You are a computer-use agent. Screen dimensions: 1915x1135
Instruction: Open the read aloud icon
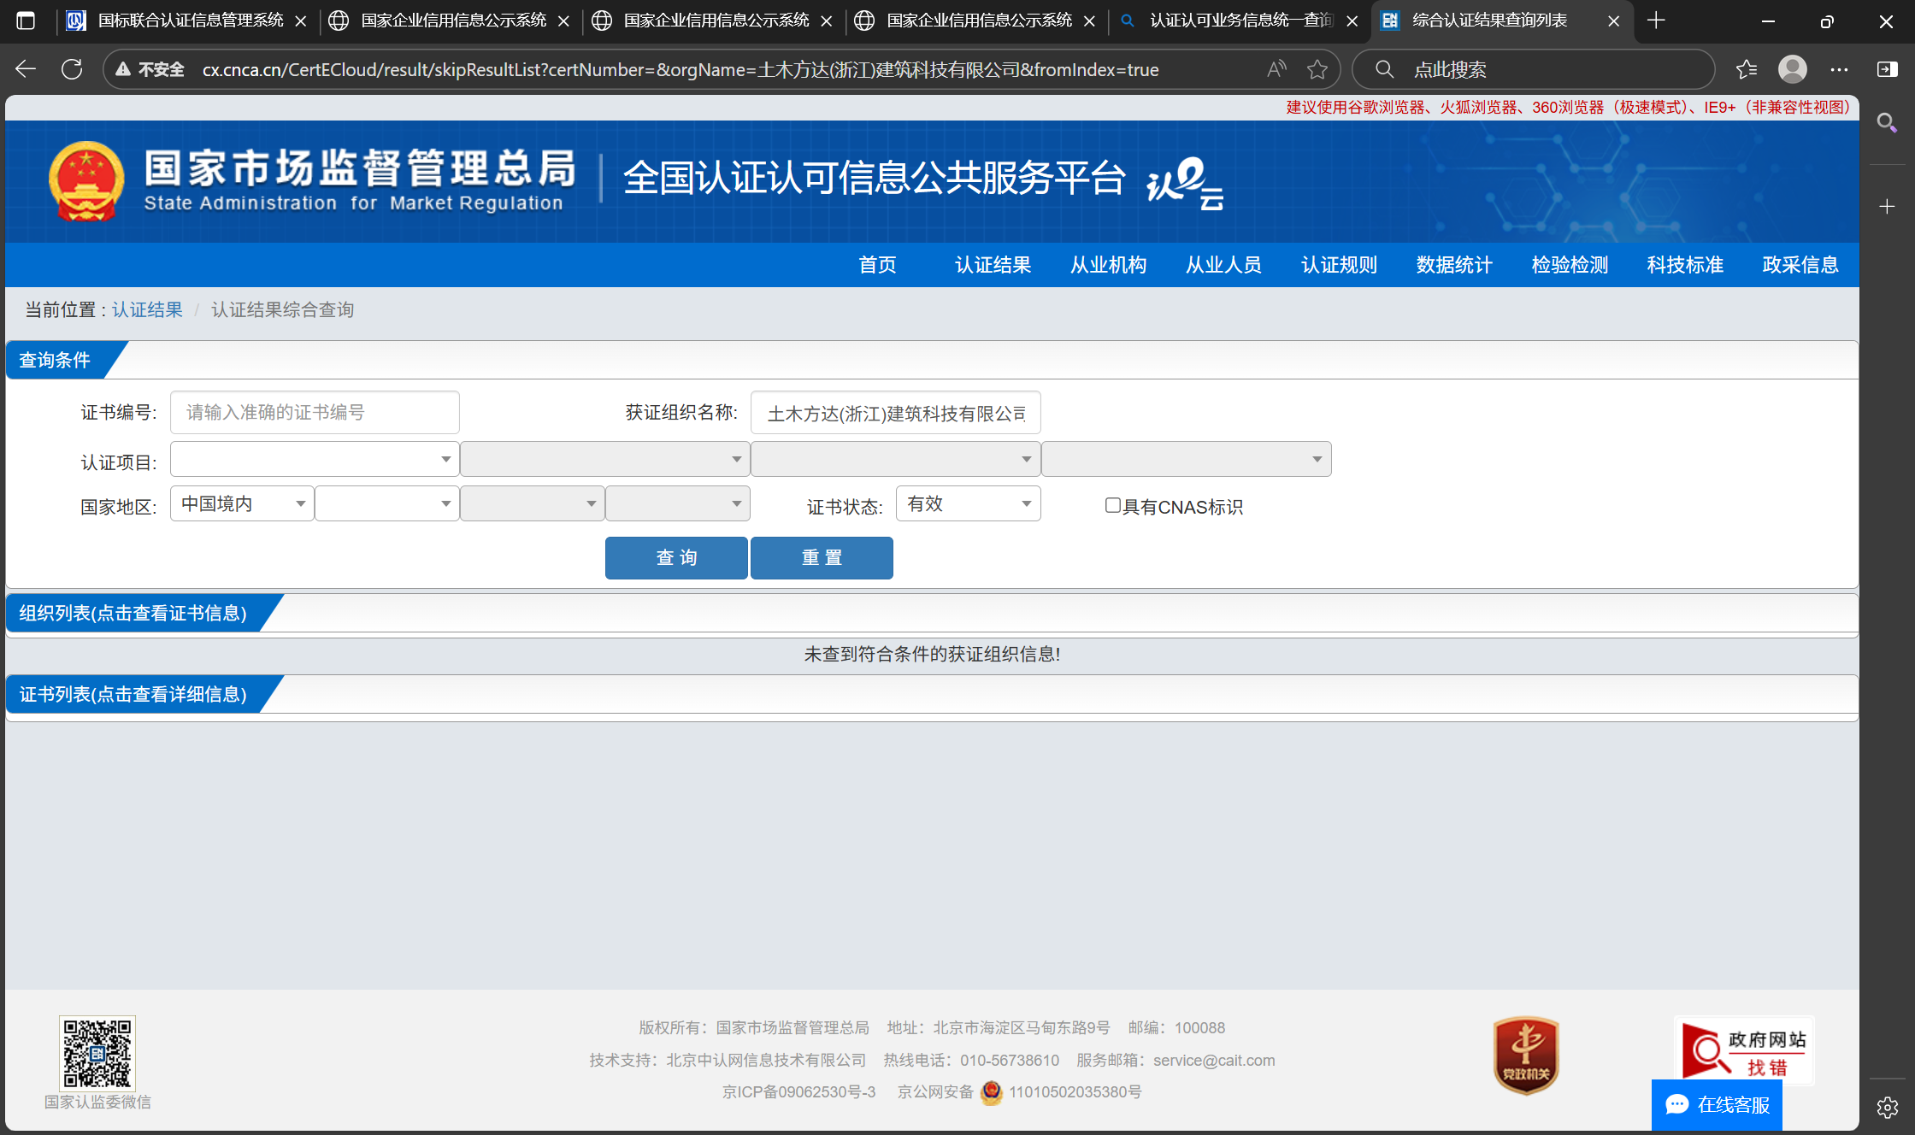click(x=1276, y=69)
